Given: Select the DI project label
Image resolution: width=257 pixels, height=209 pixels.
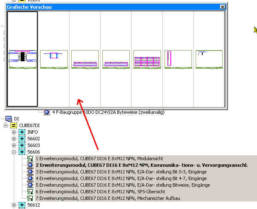Looking at the screenshot, I should tap(17, 119).
